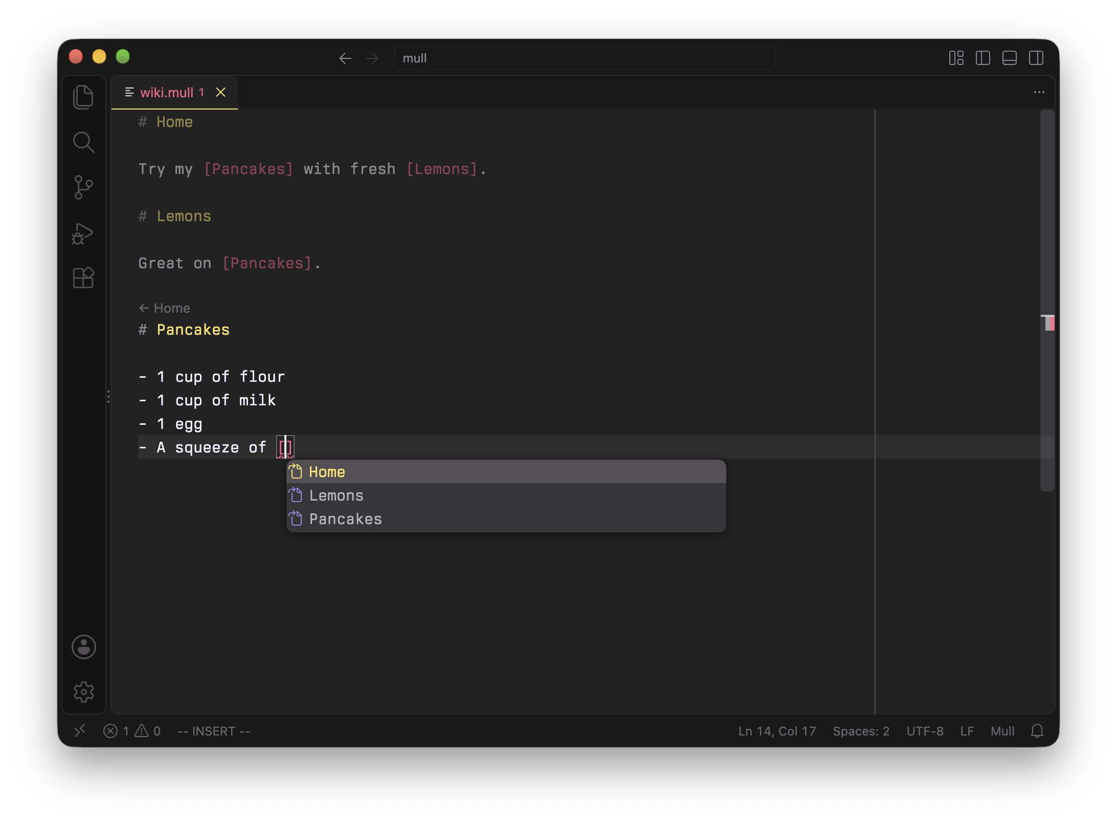Select the wiki.mull tab
The height and width of the screenshot is (823, 1117).
click(174, 93)
